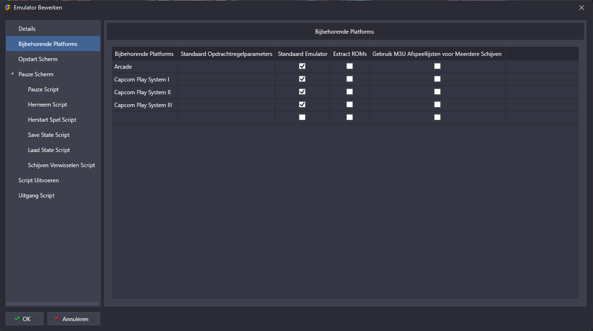The image size is (593, 331).
Task: Sort by Bijbehorende Platforms column header
Action: pos(145,54)
